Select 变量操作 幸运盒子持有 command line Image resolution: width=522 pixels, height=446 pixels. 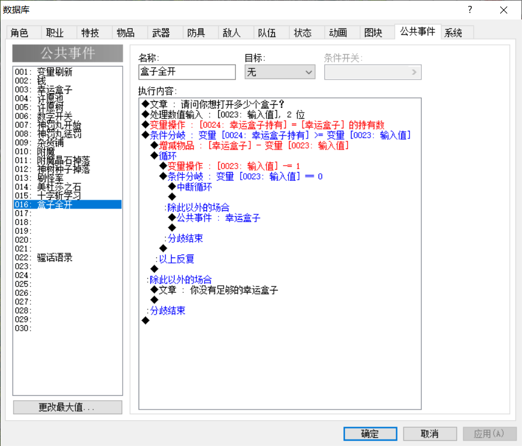tap(263, 125)
